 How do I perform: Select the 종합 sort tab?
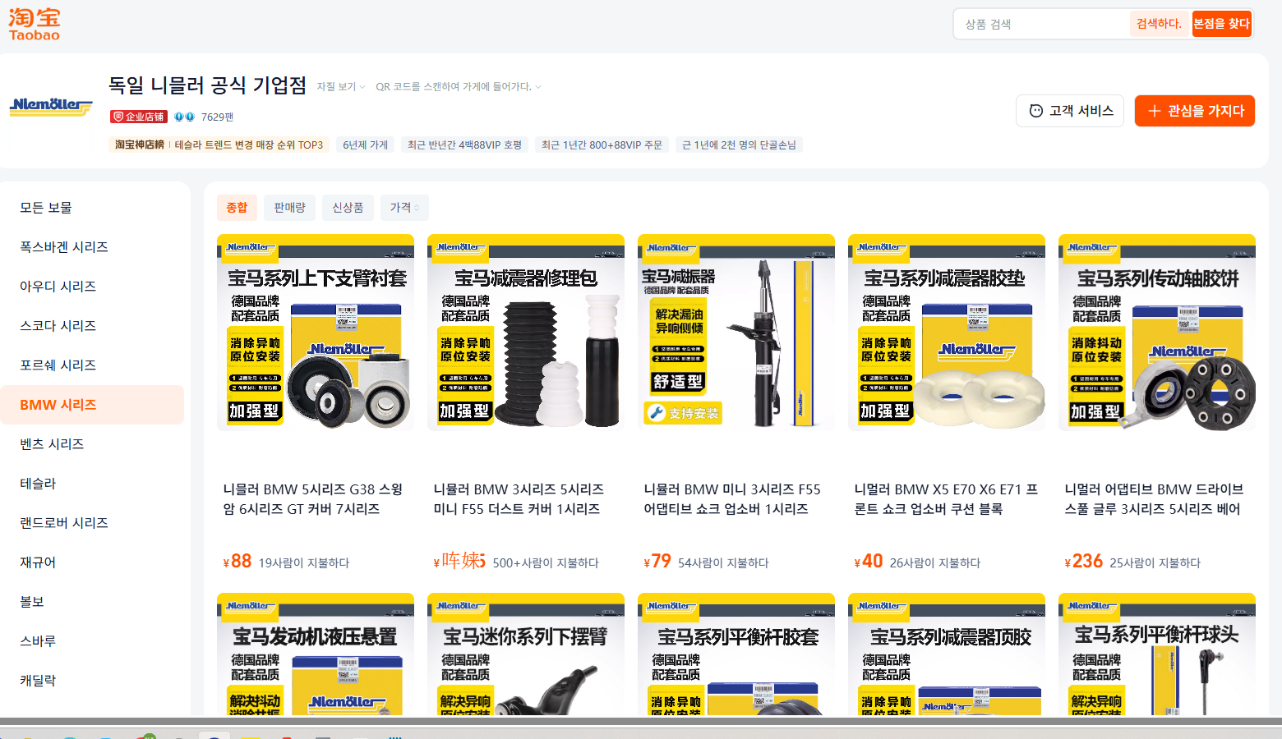237,208
